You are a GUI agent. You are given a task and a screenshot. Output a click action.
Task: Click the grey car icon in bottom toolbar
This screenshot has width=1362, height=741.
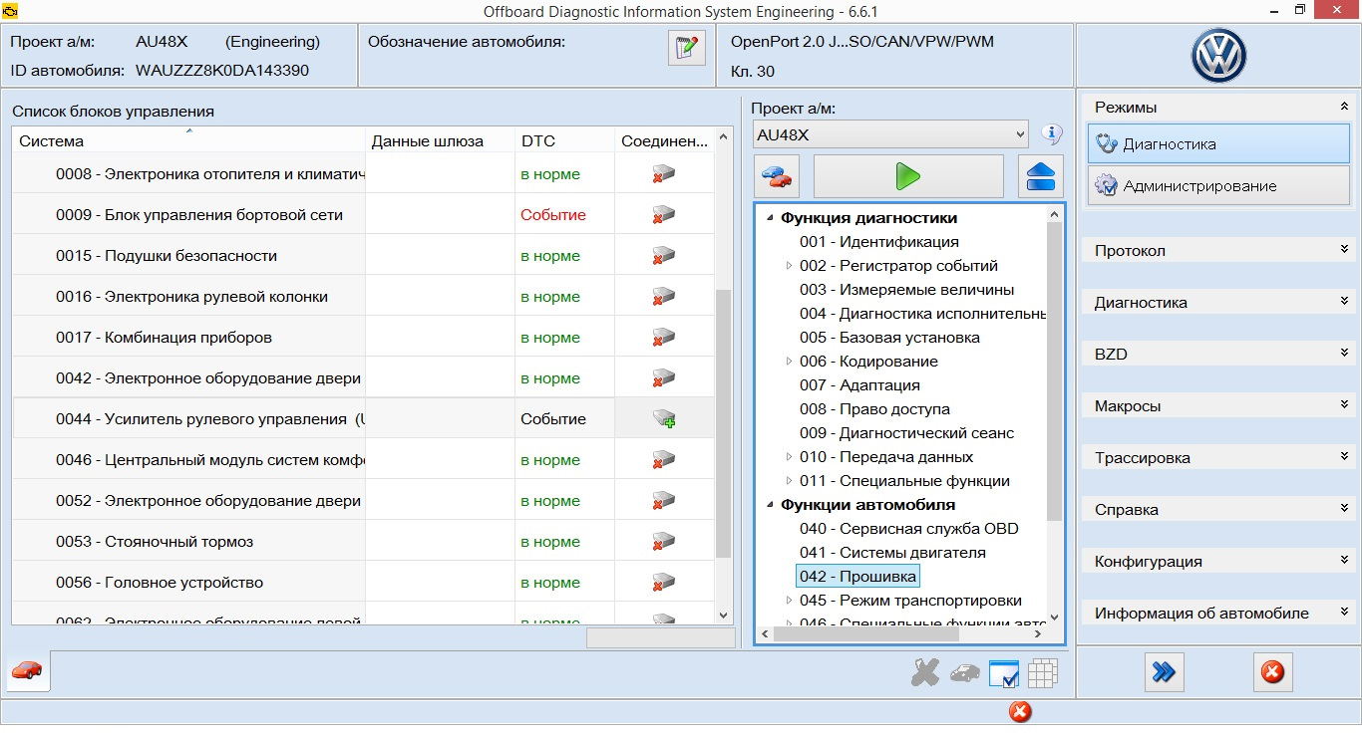pos(964,674)
